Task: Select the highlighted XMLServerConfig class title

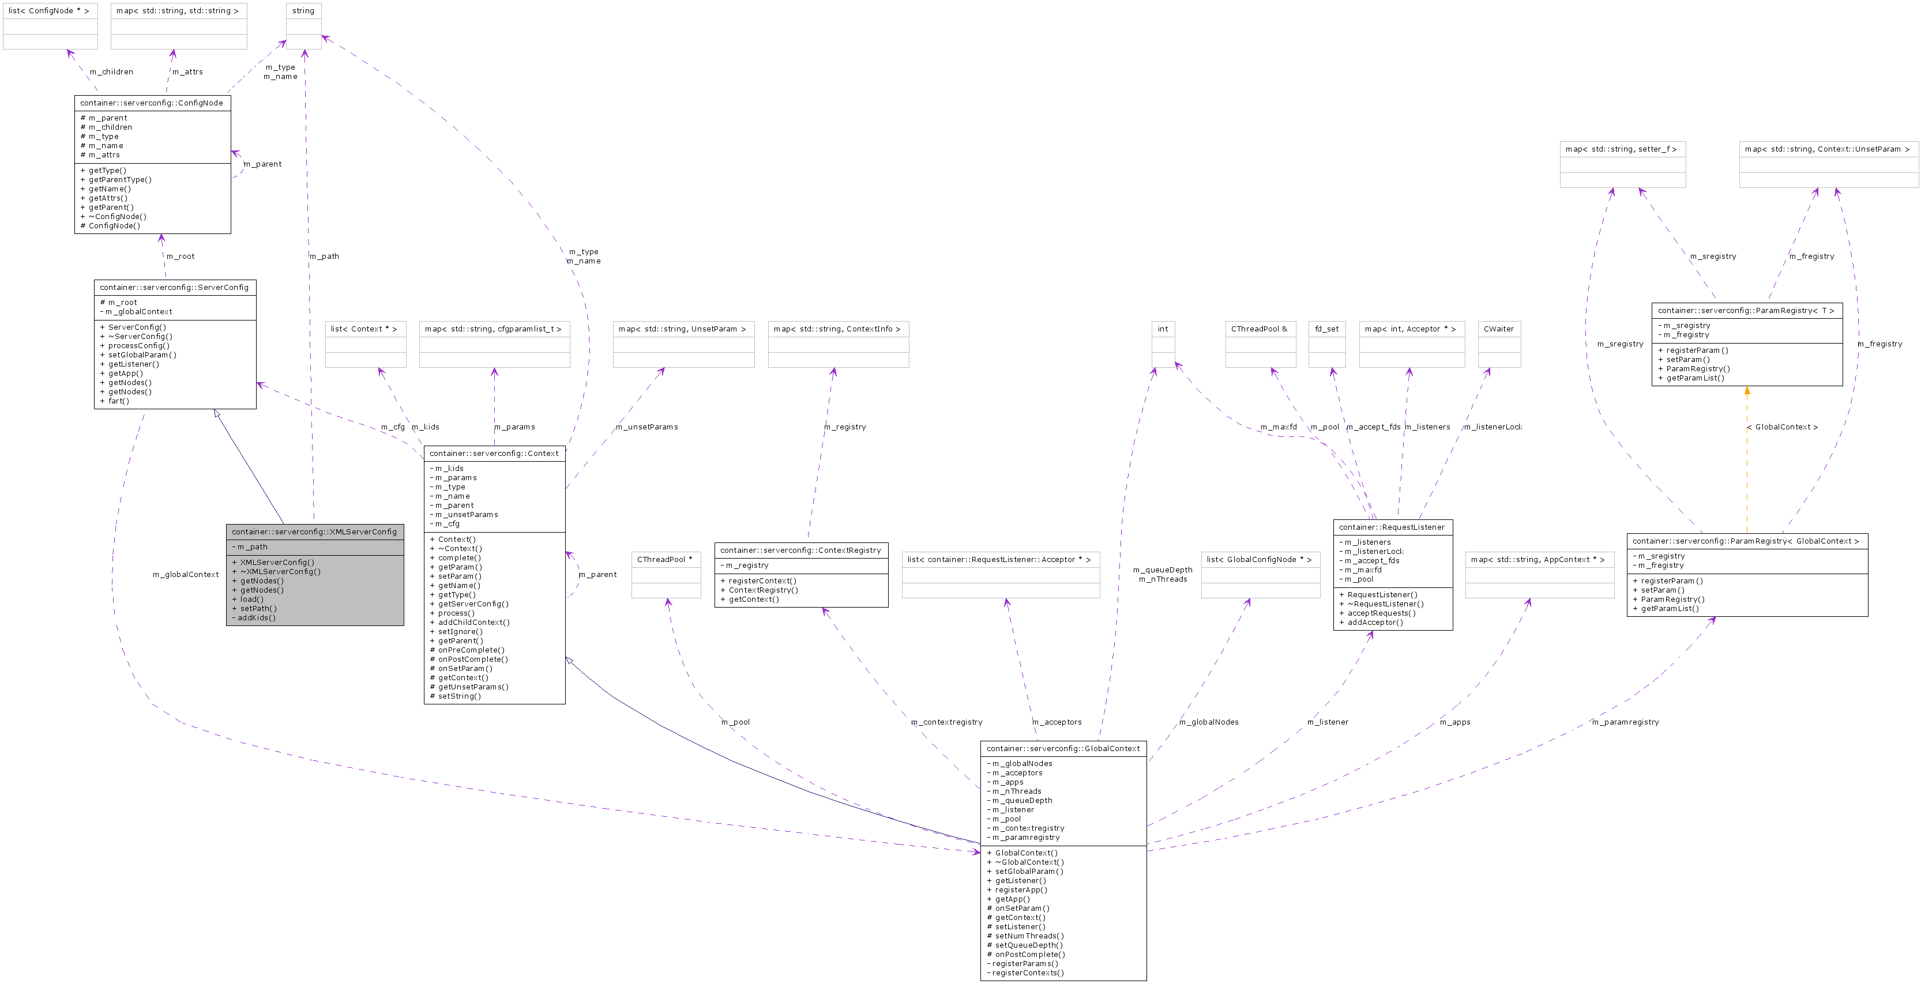Action: 315,531
